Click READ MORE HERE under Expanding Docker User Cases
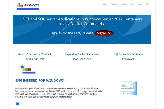The width and height of the screenshot is (164, 109). pos(82,59)
